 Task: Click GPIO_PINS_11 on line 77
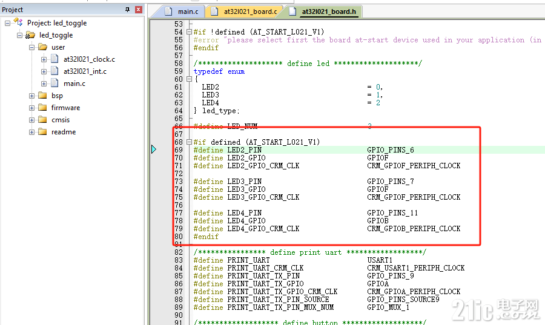click(x=392, y=213)
